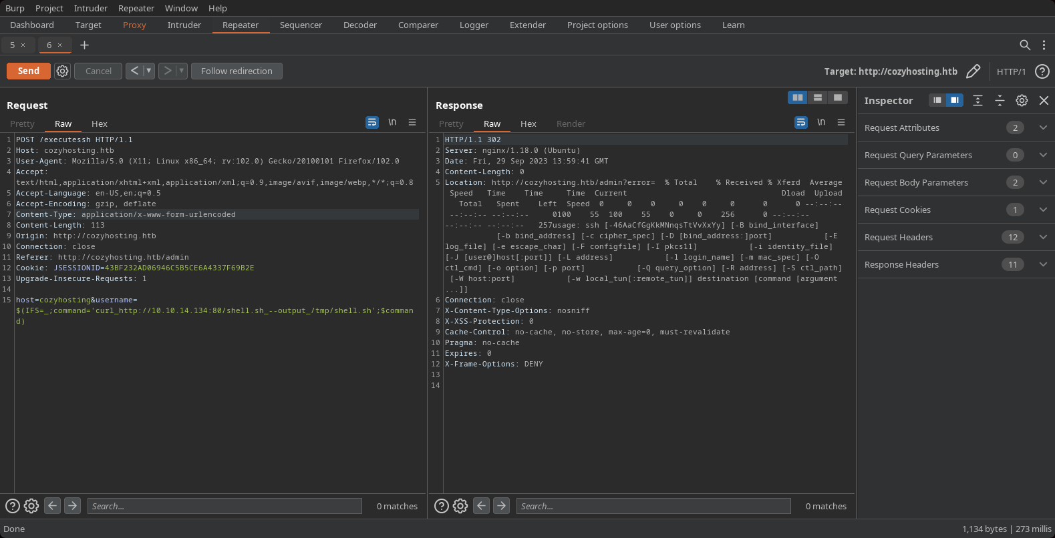Open the Decoder tool tab
The image size is (1055, 538).
(360, 25)
